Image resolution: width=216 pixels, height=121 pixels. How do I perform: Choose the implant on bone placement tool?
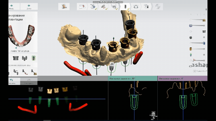pos(34,72)
